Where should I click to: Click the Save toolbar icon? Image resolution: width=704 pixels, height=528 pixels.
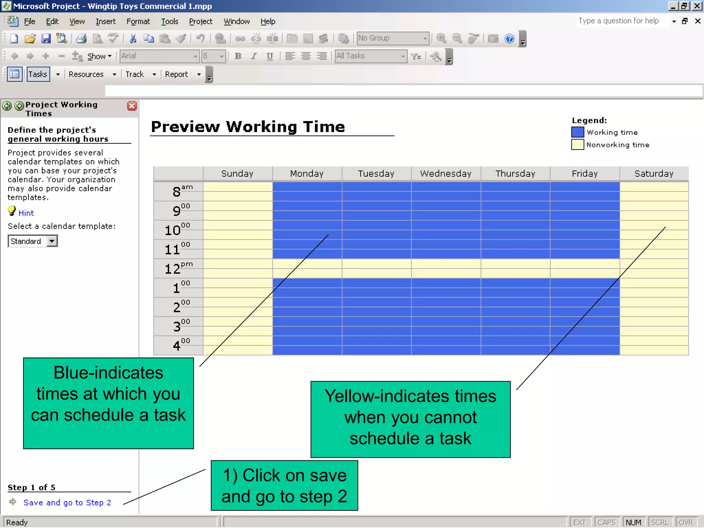46,38
